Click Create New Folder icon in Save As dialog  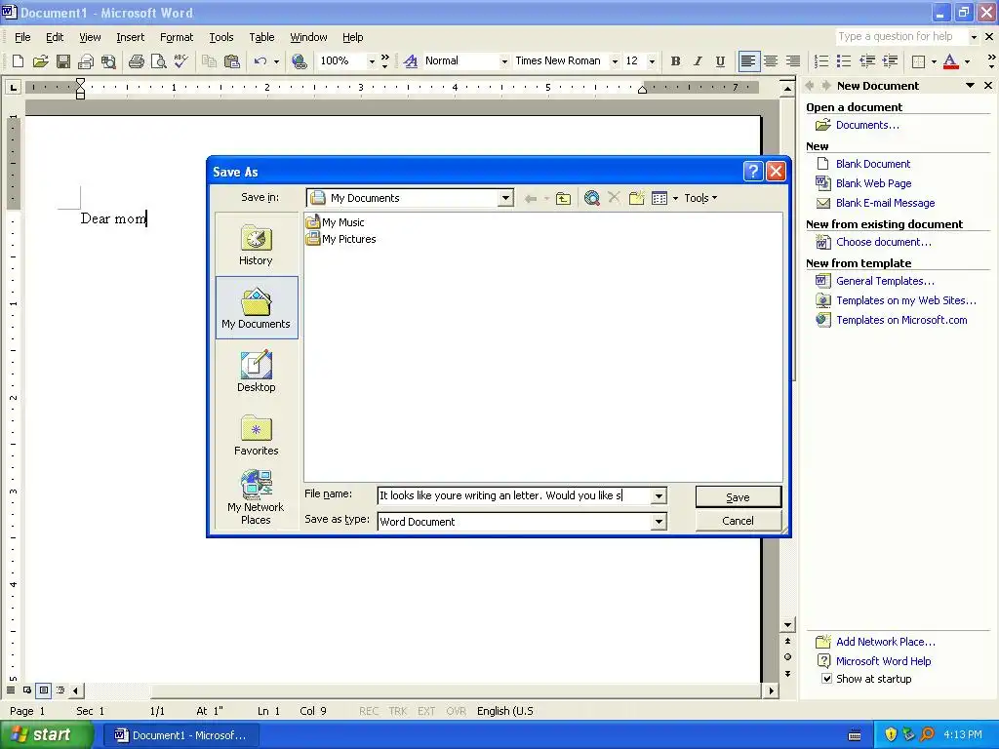(x=636, y=198)
